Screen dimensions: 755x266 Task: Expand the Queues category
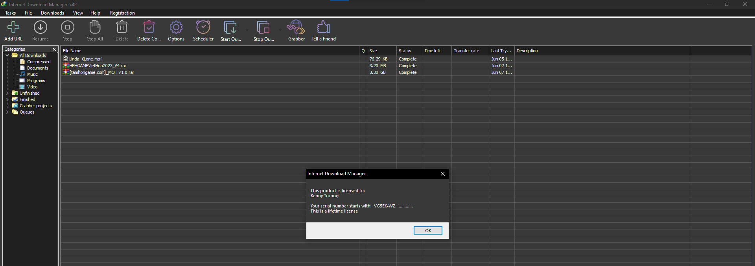tap(7, 112)
